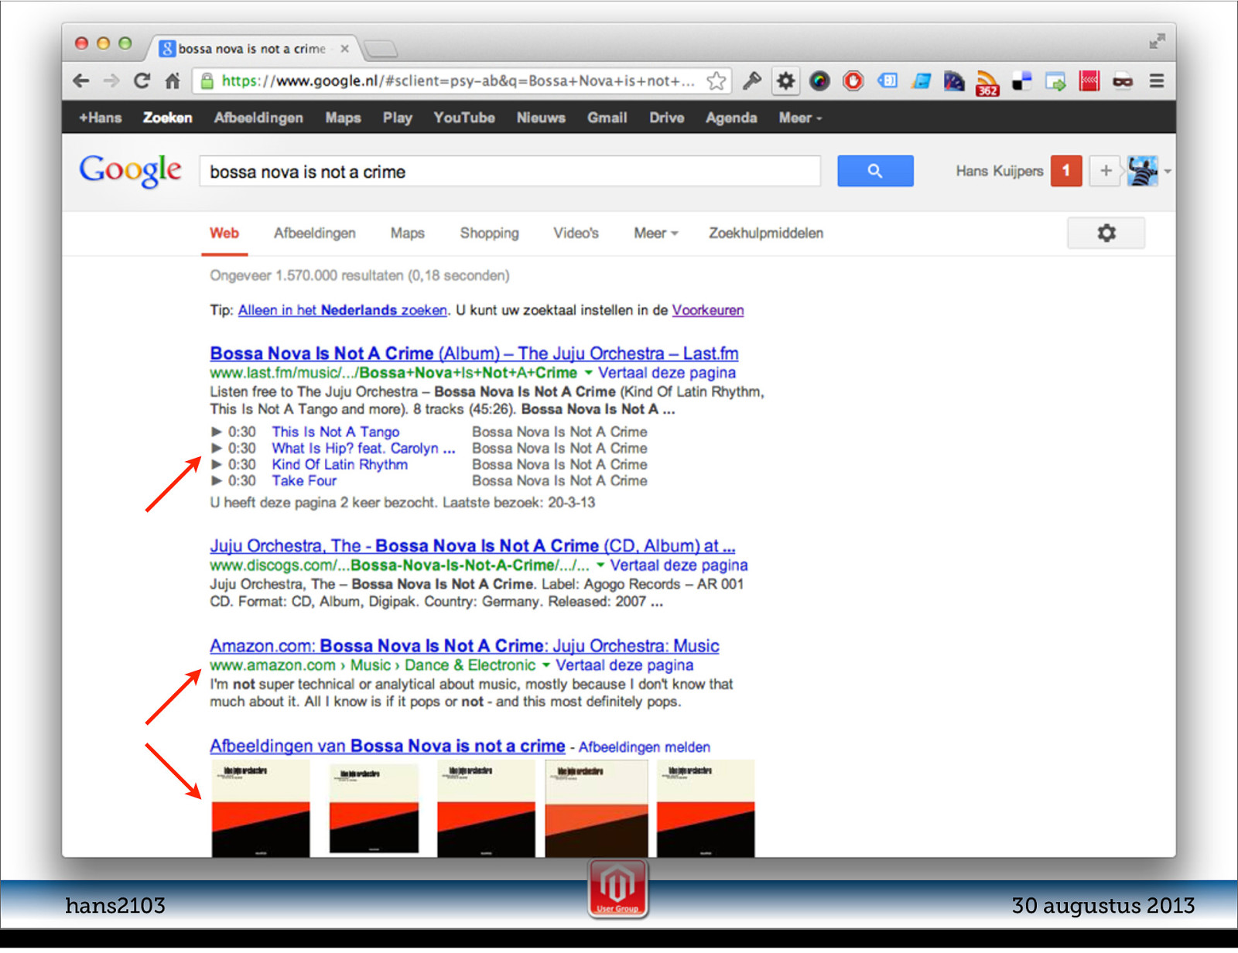This screenshot has width=1238, height=953.
Task: Open the gear extension icon in toolbar
Action: (x=785, y=80)
